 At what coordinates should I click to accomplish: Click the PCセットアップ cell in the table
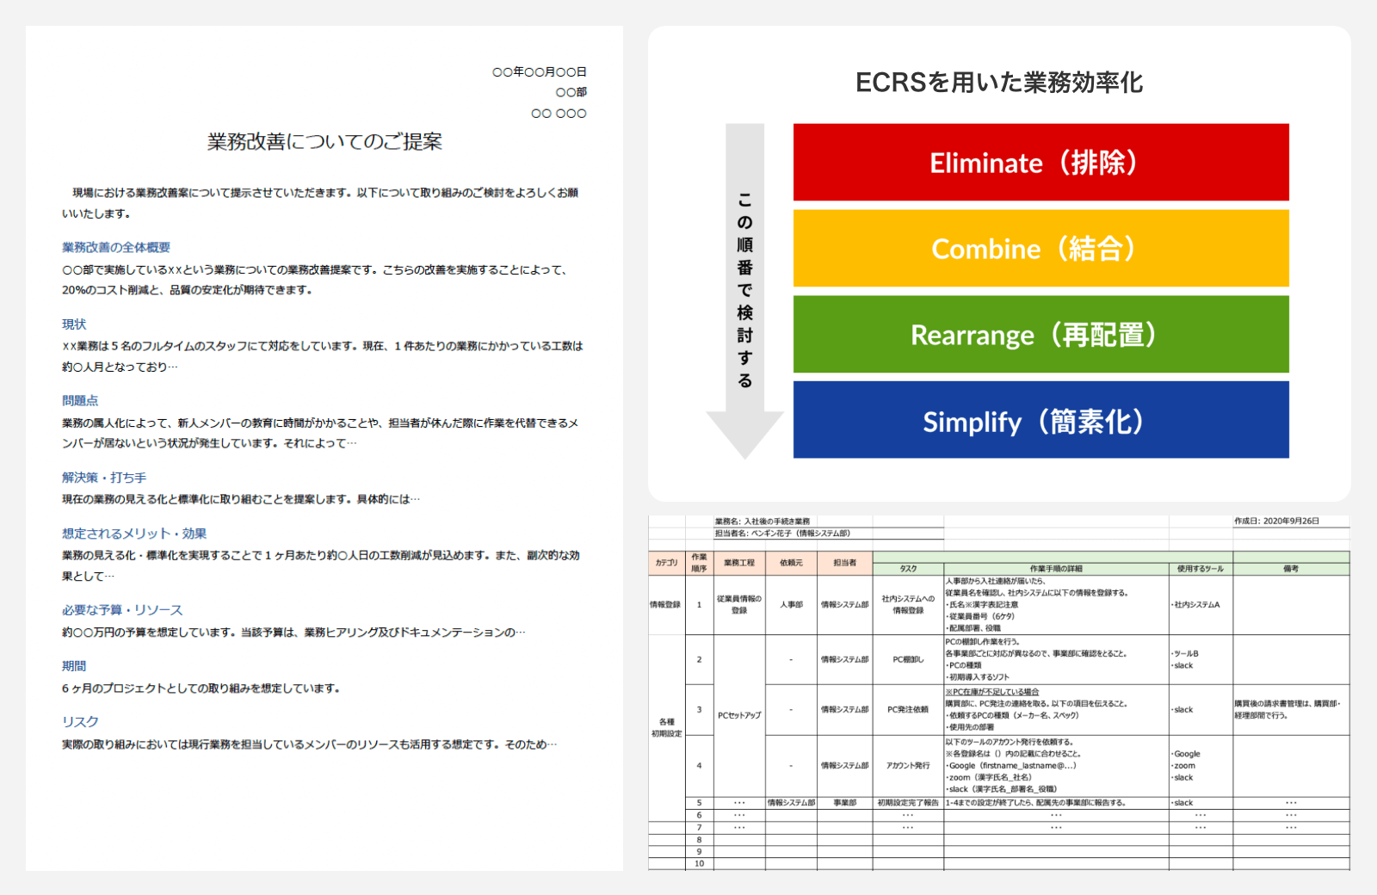coord(739,715)
